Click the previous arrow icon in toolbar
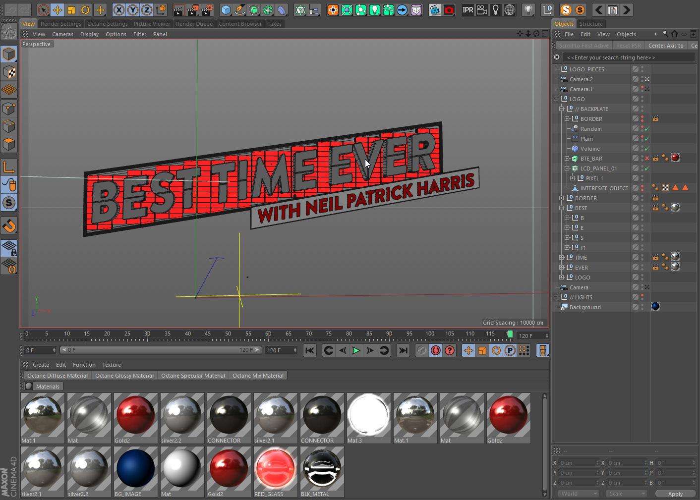The image size is (700, 500). [599, 10]
